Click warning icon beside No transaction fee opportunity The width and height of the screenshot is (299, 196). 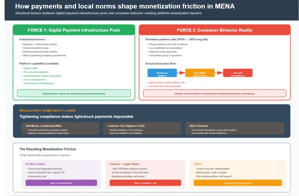148,86
